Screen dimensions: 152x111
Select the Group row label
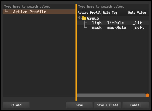point(93,18)
